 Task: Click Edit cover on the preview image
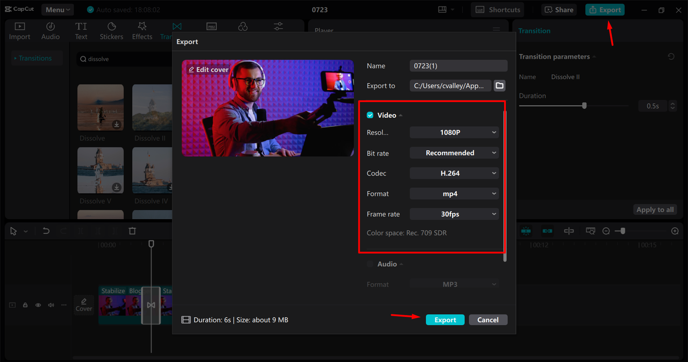(209, 70)
